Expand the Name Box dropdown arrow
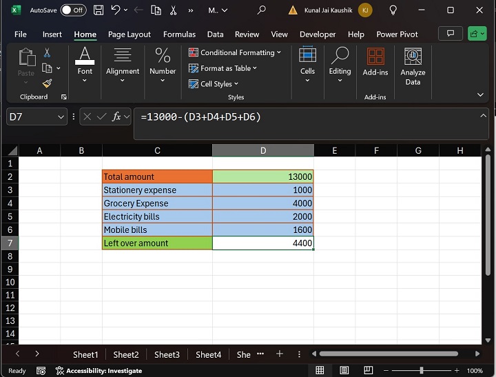The width and height of the screenshot is (496, 377). [61, 117]
